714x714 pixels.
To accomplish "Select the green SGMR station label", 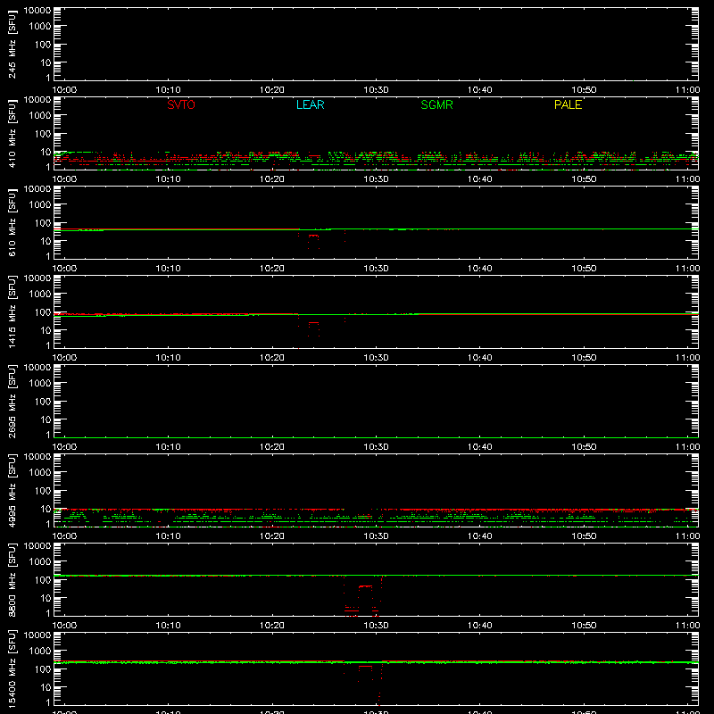I will pos(436,104).
